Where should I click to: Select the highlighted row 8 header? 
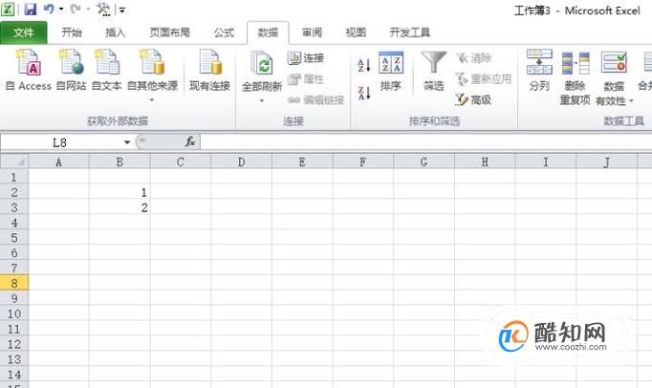tap(14, 283)
